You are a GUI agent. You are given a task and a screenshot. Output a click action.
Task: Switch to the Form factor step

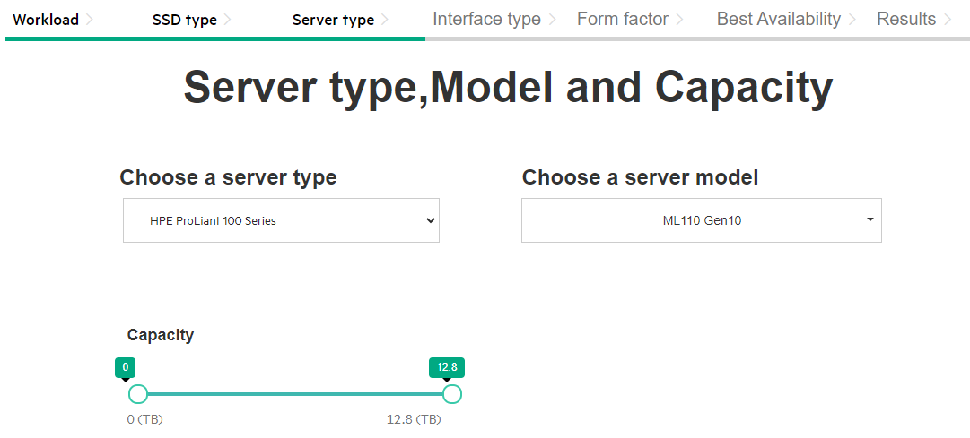click(623, 19)
